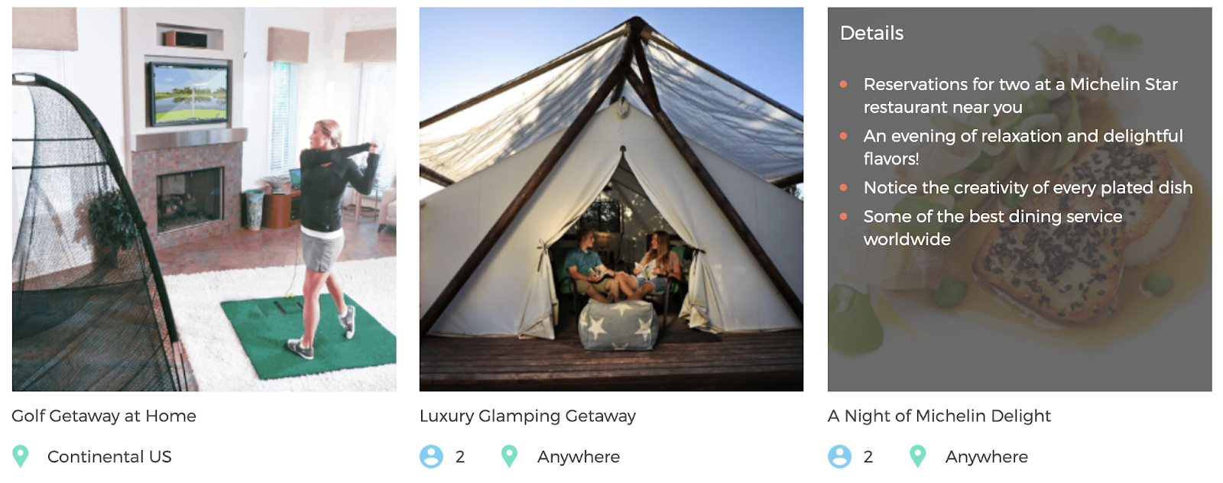Select the glamping tent photo
Screen dimensions: 1223x483
611,199
